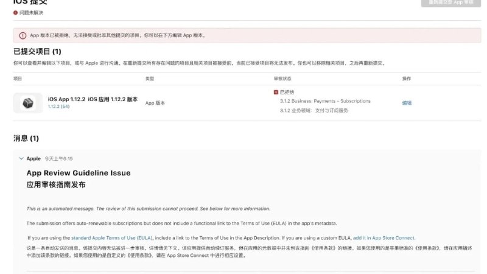
Task: Open the iOS App 1.12.2 app icon thumbnail
Action: [x=28, y=103]
